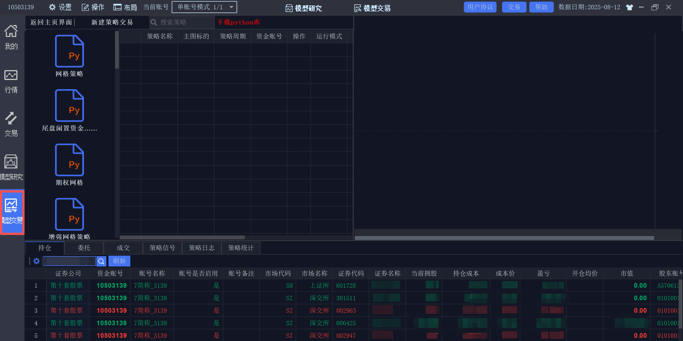Open the 设置 settings menu
The width and height of the screenshot is (683, 341).
coord(60,7)
